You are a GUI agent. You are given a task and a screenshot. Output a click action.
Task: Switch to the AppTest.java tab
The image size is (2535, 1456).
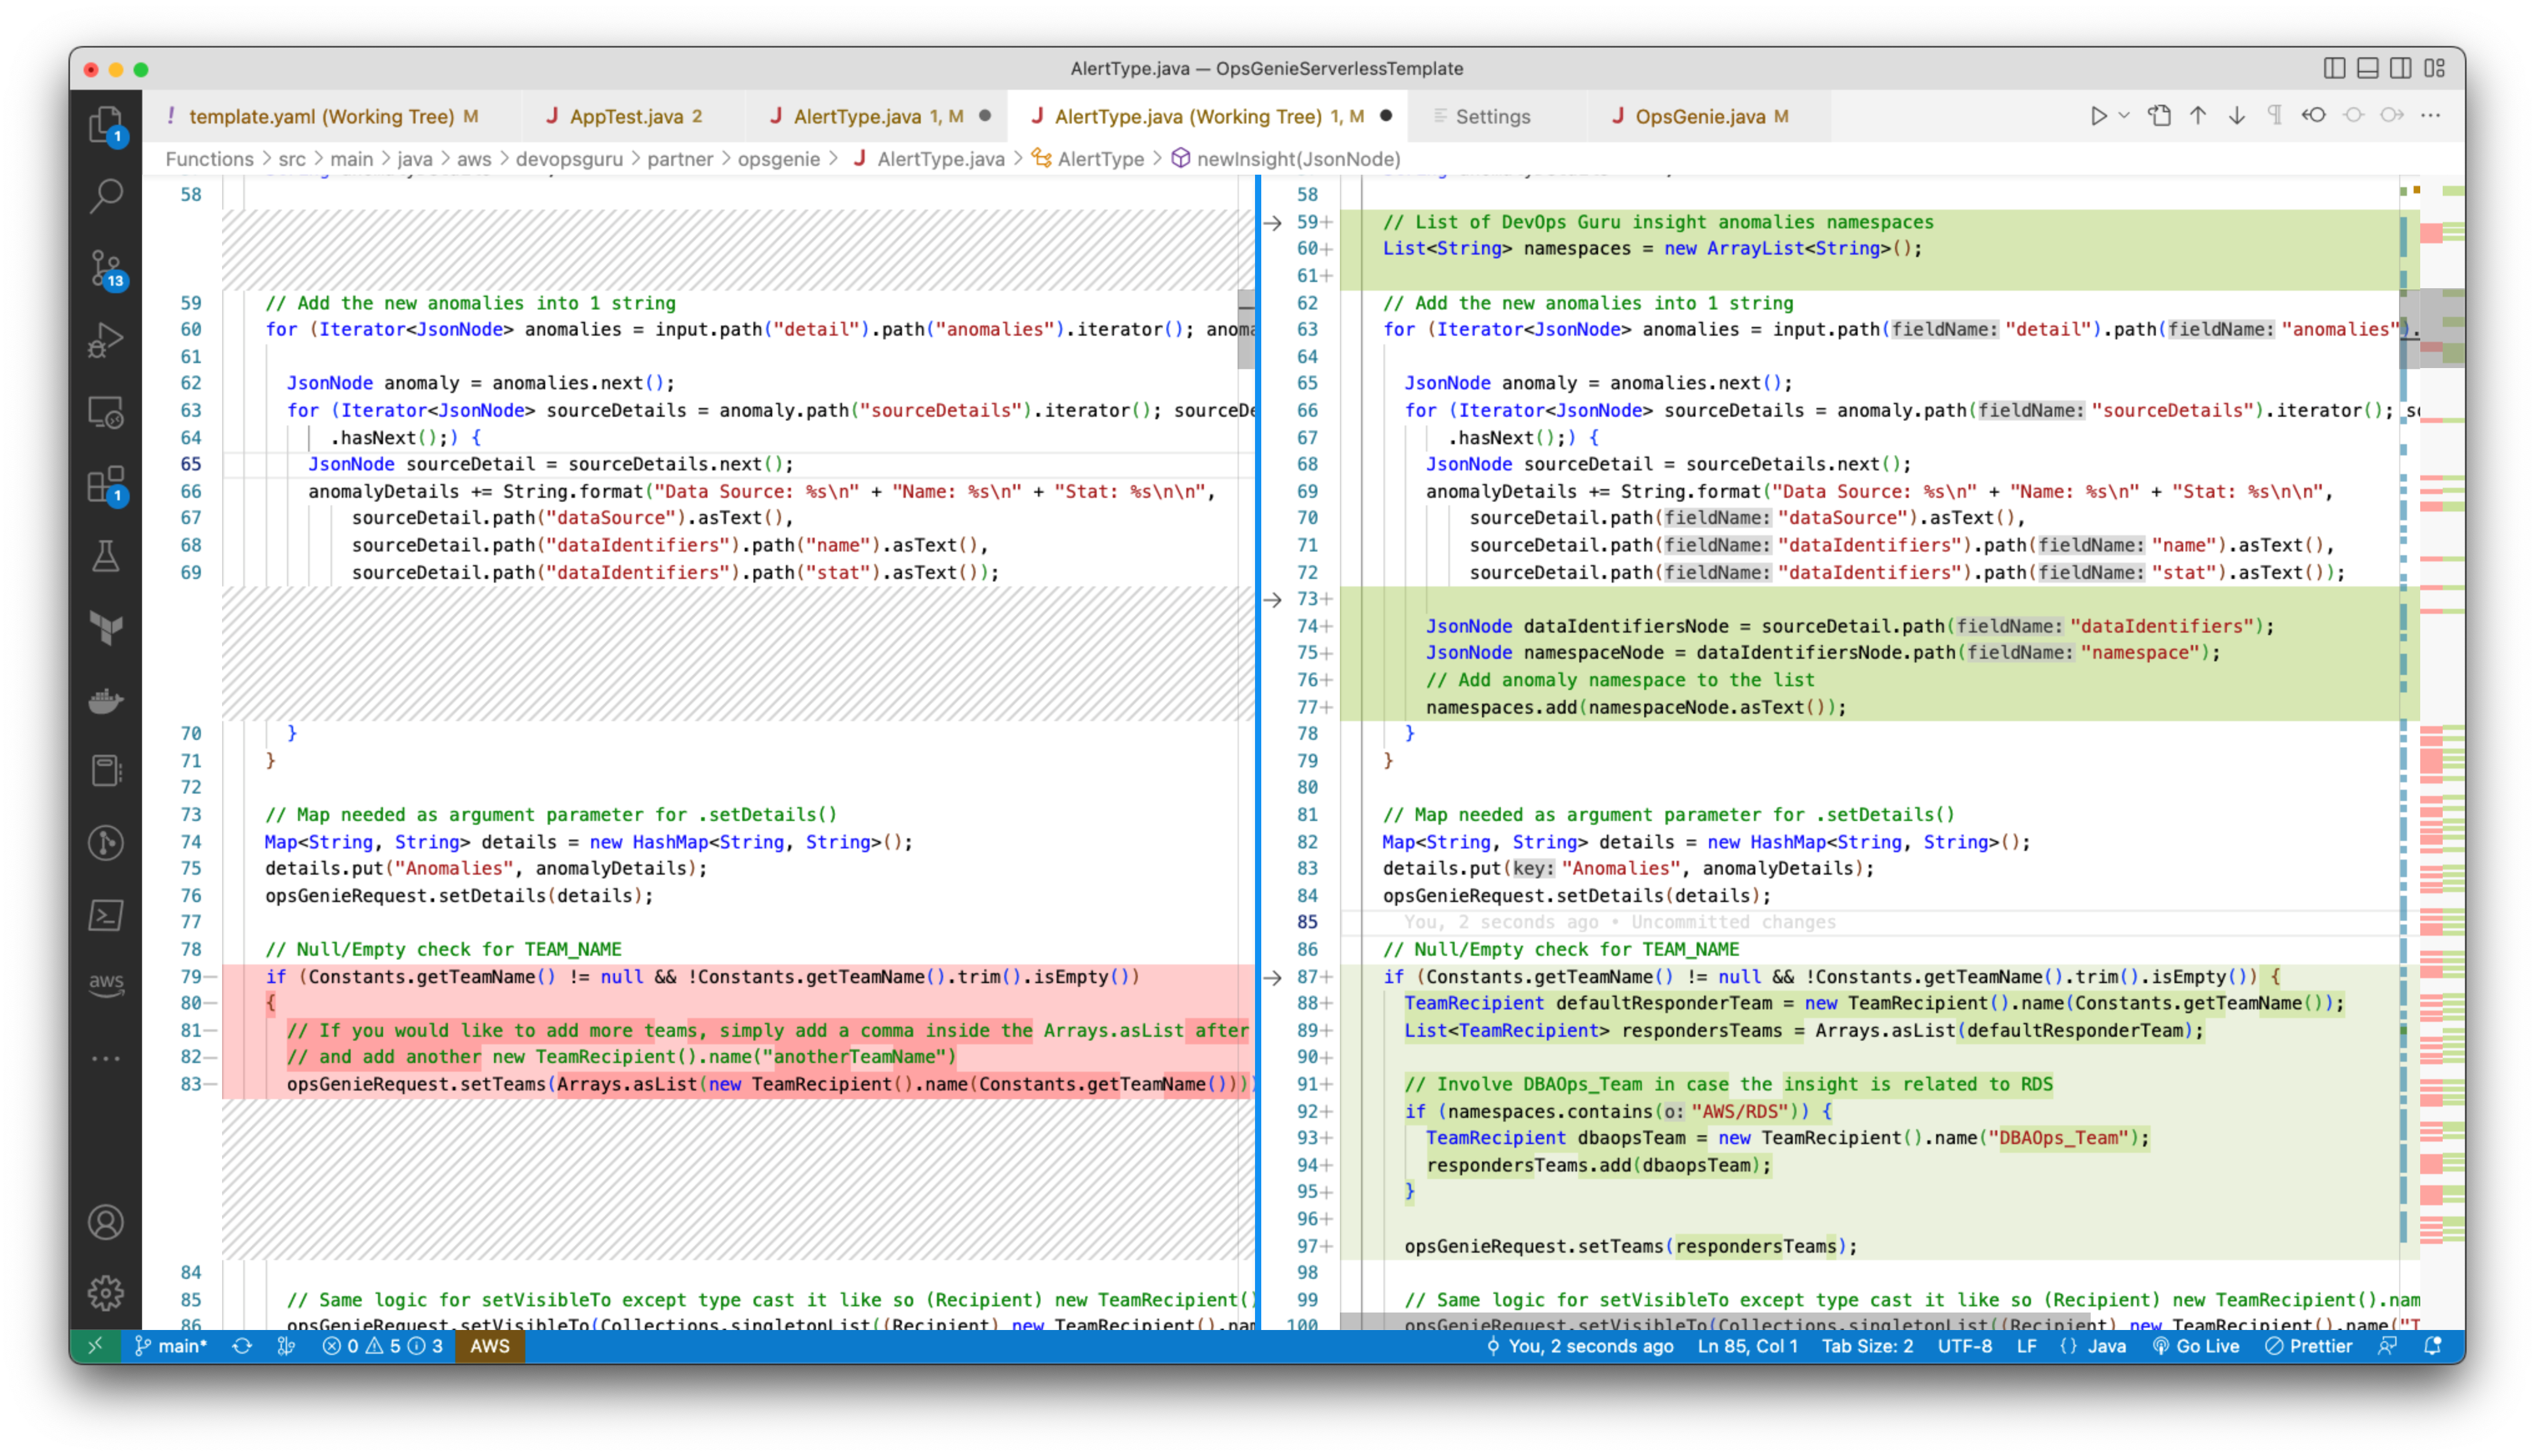pos(625,116)
